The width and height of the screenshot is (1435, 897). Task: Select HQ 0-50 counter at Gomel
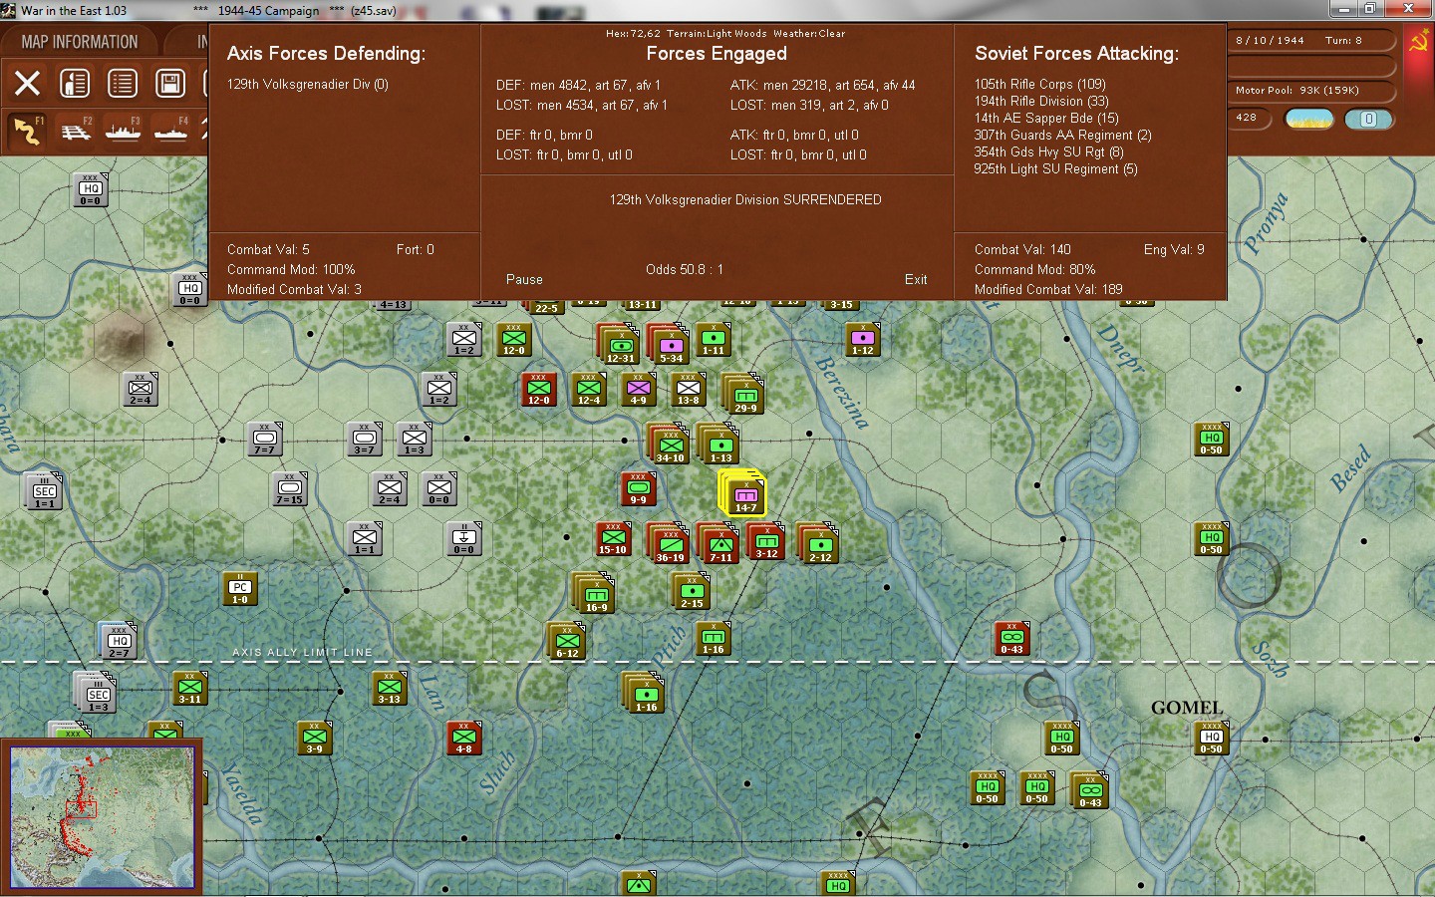[x=1212, y=739]
